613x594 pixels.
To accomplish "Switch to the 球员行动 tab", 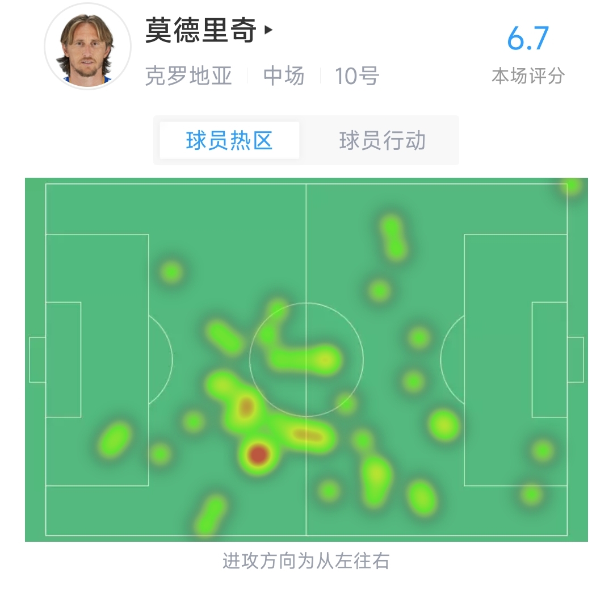I will [x=383, y=140].
